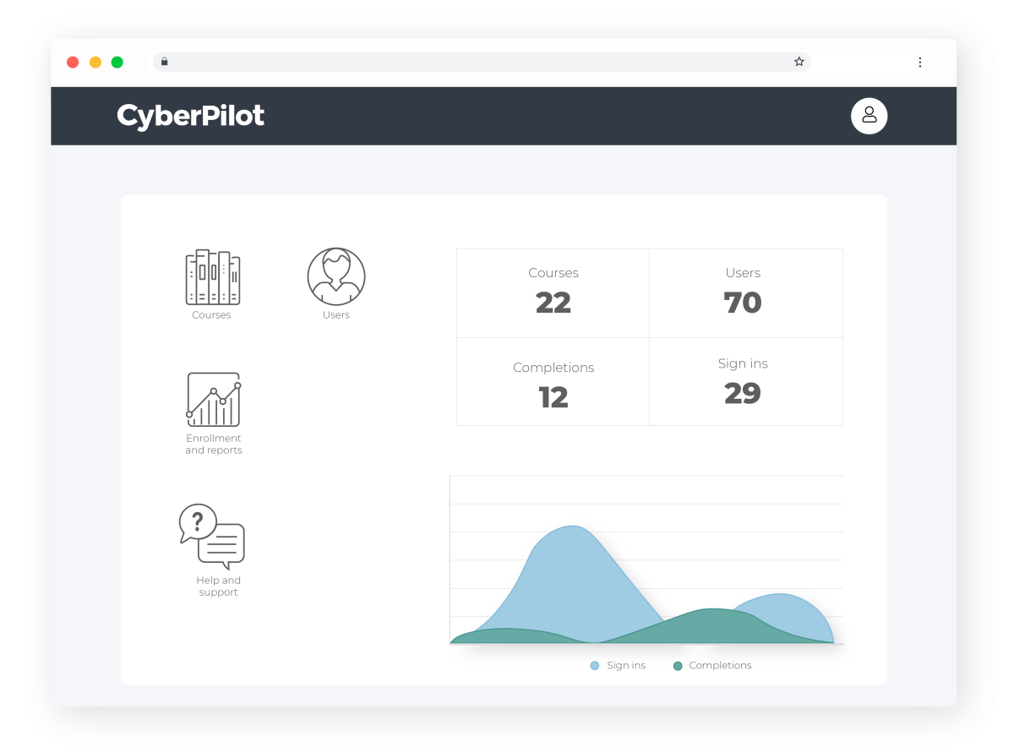
Task: Click the value '29' in Sign ins
Action: [x=743, y=393]
